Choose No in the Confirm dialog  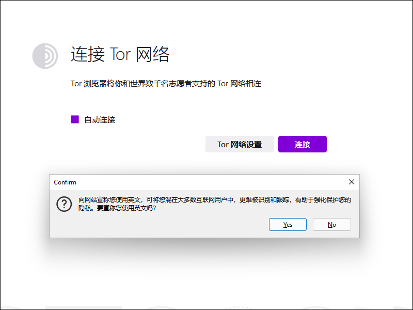pyautogui.click(x=331, y=225)
